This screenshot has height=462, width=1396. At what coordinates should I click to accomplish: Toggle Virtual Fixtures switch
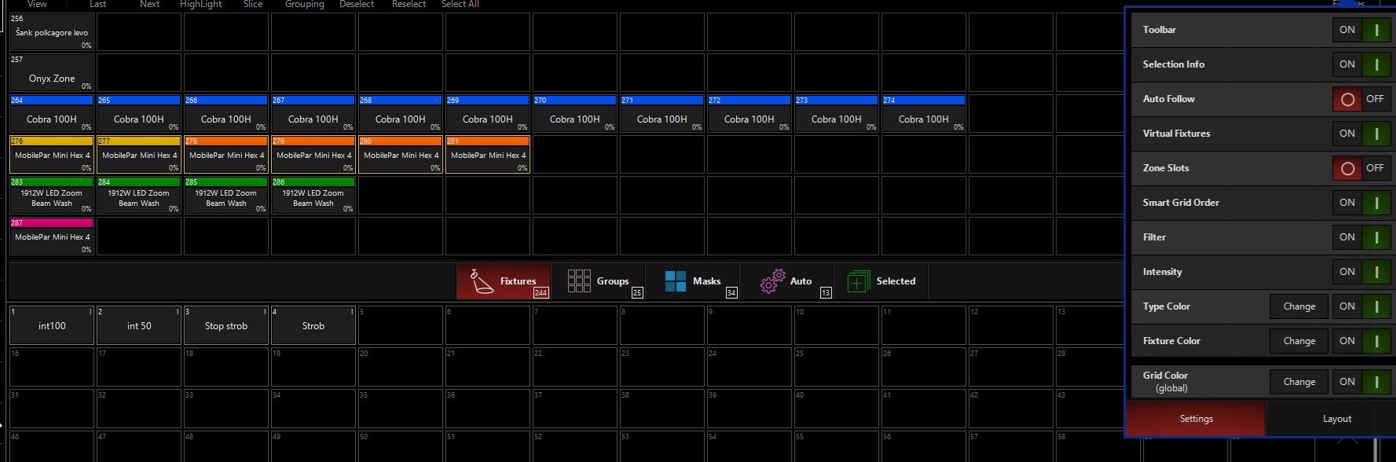tap(1361, 134)
